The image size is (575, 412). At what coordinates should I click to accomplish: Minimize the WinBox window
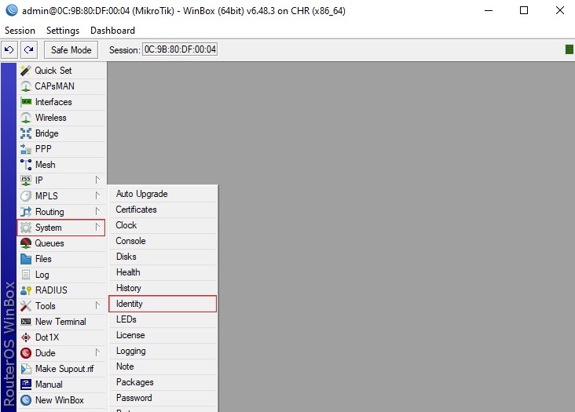489,10
